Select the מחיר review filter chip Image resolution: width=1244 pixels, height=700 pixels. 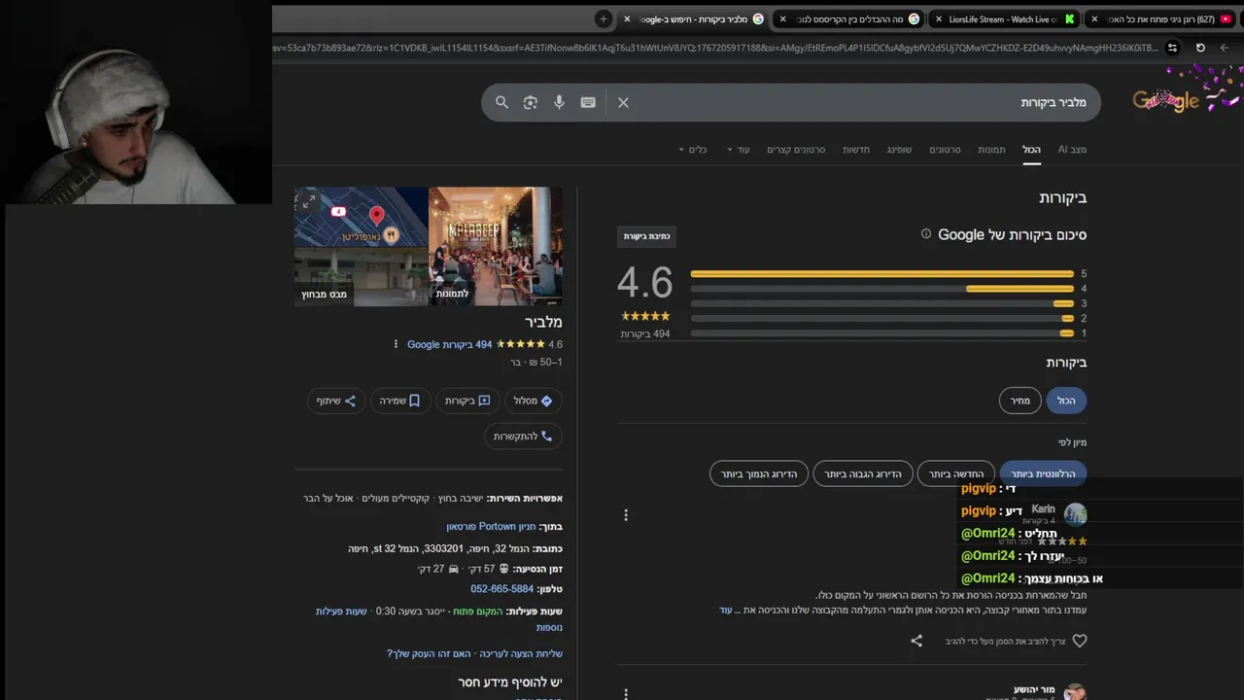1019,401
